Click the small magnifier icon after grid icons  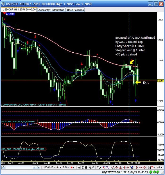pyautogui.click(x=93, y=167)
